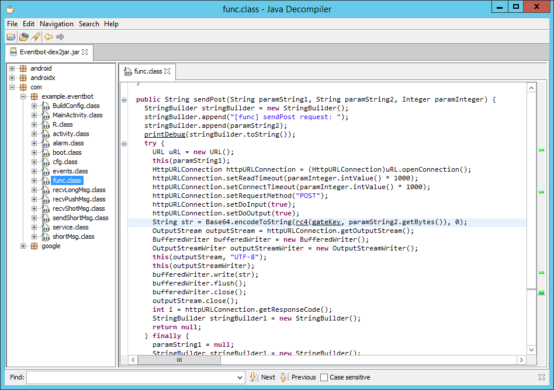This screenshot has height=390, width=554.
Task: Click the scroll right arrow of code view
Action: (521, 360)
